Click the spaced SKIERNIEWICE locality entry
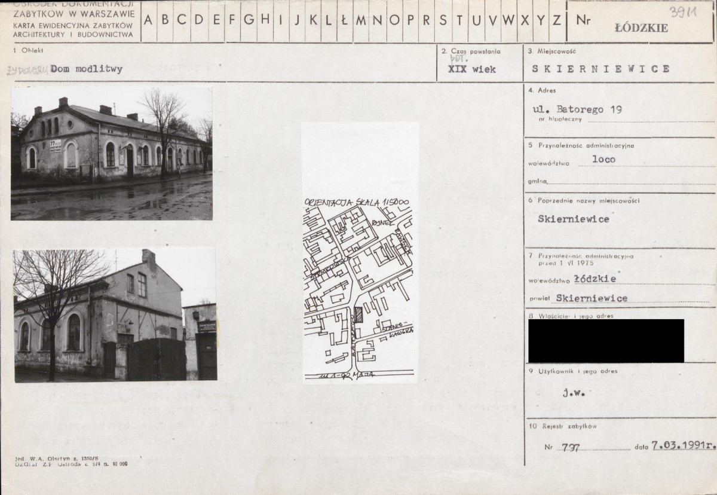This screenshot has width=717, height=495. (600, 69)
